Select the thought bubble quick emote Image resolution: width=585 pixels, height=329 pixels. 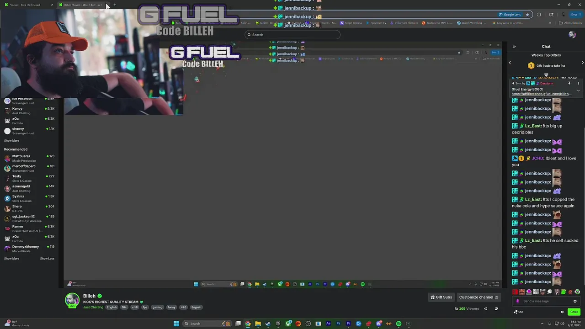[x=550, y=292]
